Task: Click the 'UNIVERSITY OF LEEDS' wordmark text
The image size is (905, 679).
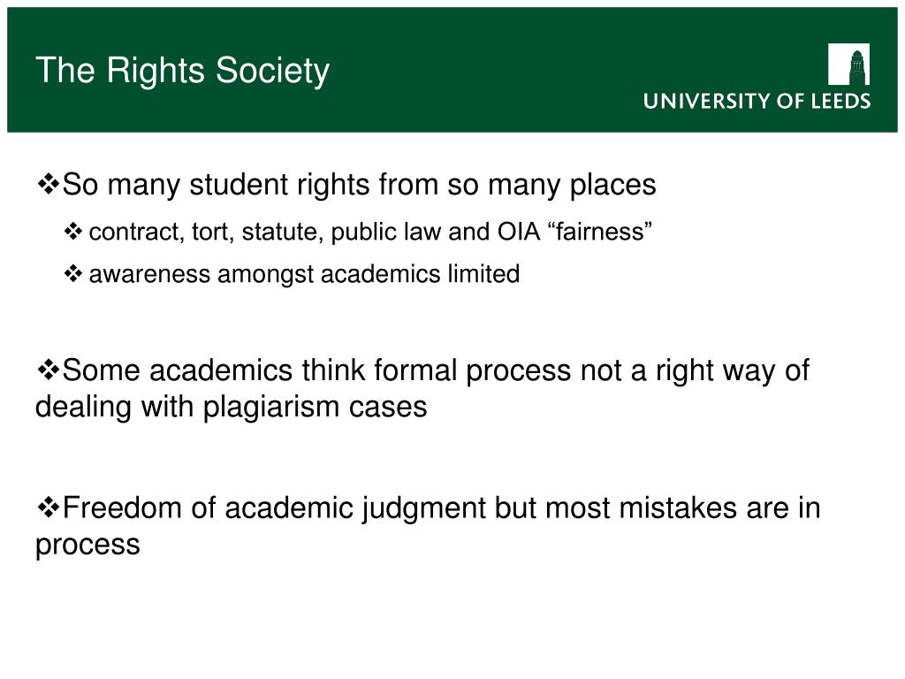Action: click(x=757, y=101)
